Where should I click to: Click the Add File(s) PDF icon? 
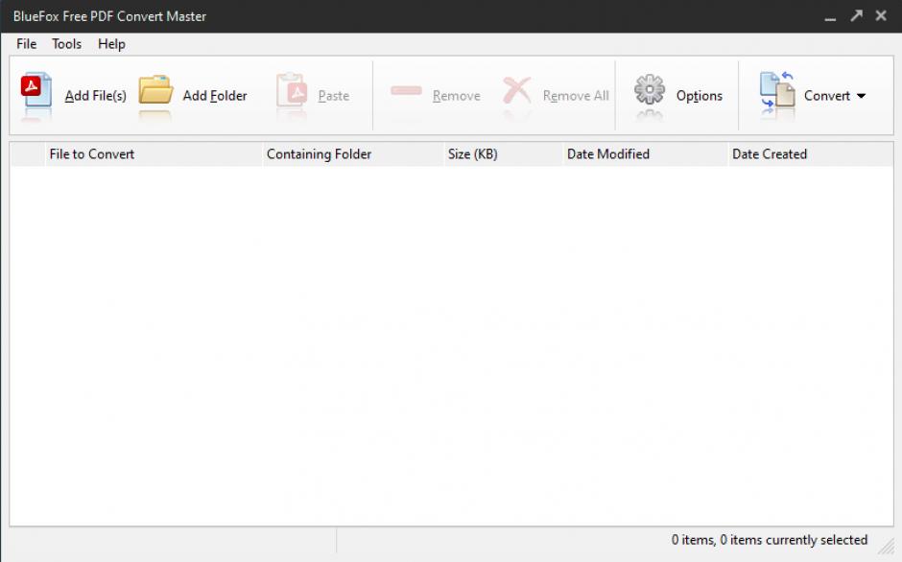[36, 90]
